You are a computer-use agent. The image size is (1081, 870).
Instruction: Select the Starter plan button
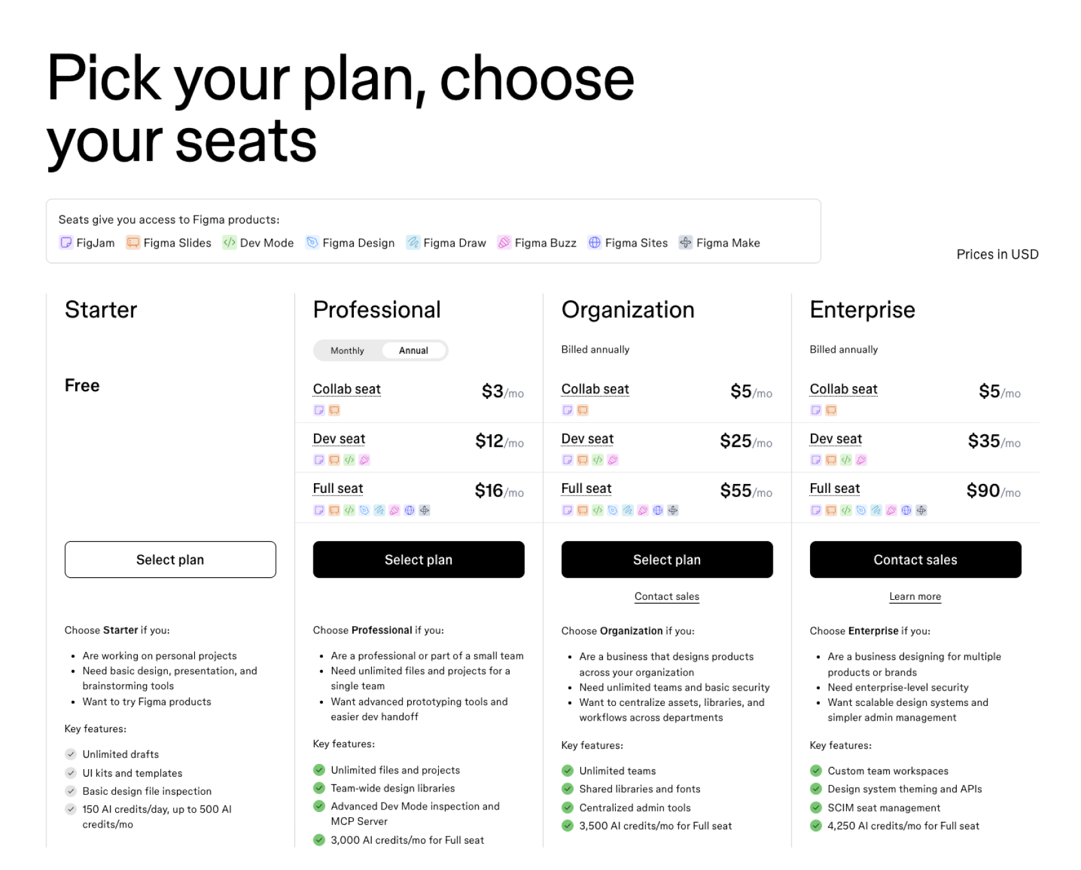[x=170, y=559]
